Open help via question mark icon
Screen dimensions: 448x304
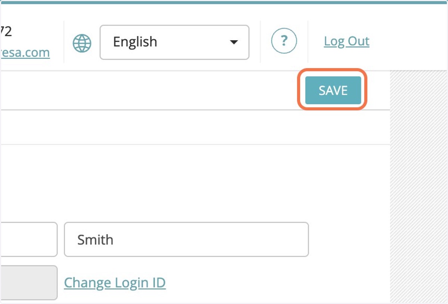284,41
